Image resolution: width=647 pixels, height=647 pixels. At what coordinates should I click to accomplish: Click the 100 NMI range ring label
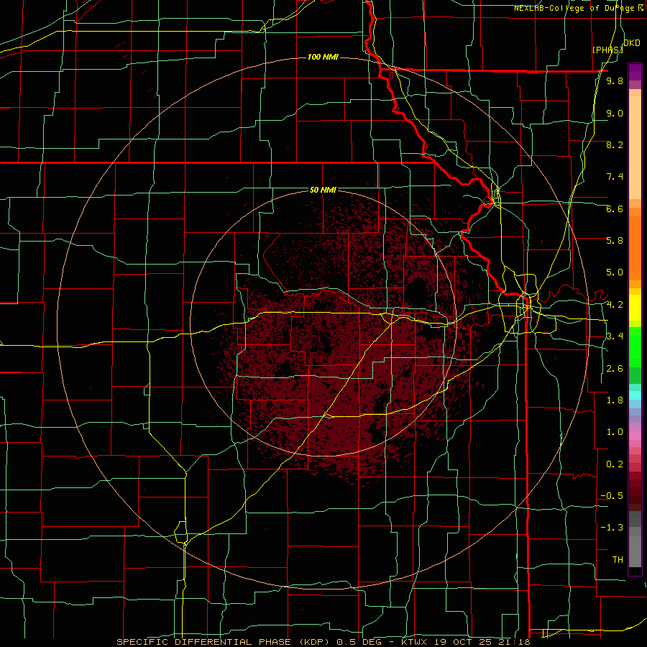(323, 57)
